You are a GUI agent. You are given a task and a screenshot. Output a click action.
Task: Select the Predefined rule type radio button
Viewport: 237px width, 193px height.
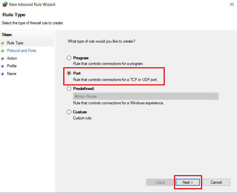69,89
